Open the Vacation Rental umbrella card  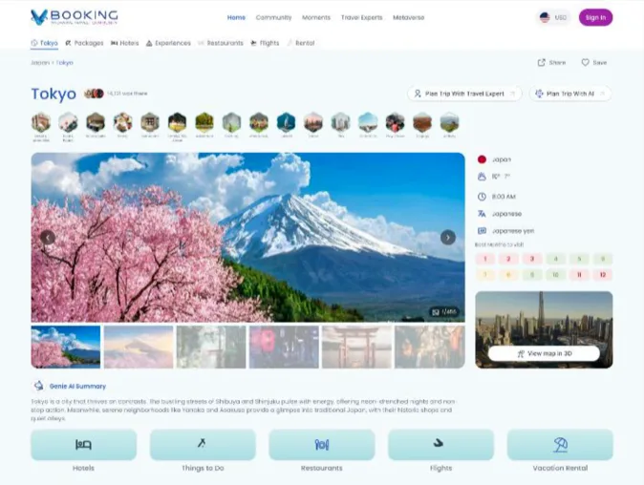pyautogui.click(x=560, y=445)
